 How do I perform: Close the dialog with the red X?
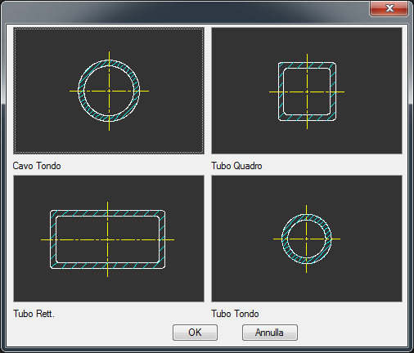(389, 8)
